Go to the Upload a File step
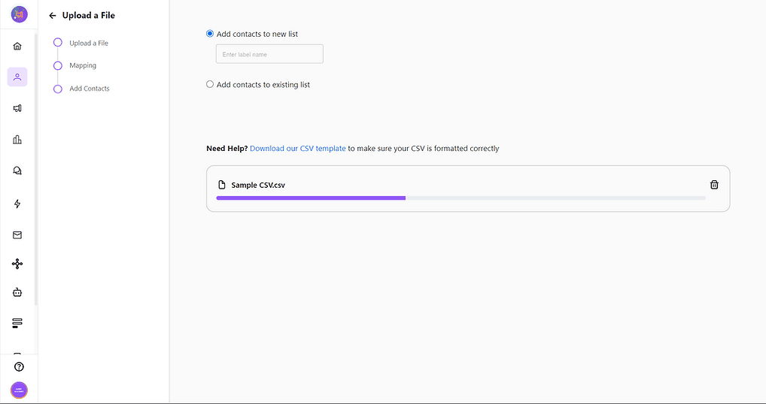This screenshot has width=766, height=404. pos(89,43)
